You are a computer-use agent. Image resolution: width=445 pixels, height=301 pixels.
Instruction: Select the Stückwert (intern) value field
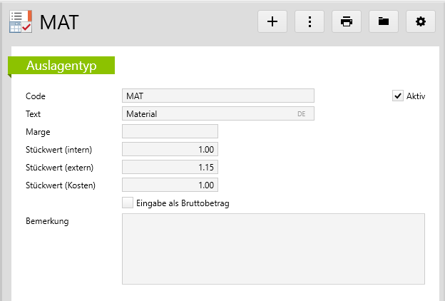170,149
